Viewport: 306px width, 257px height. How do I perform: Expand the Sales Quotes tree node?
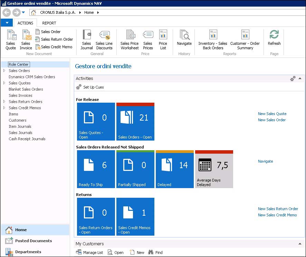click(4, 83)
